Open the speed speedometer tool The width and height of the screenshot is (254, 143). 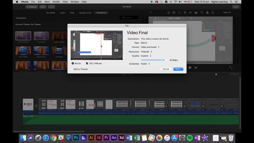(202, 12)
